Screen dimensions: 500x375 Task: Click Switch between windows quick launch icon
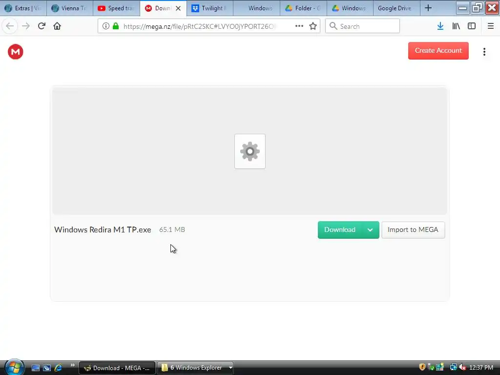click(x=47, y=368)
